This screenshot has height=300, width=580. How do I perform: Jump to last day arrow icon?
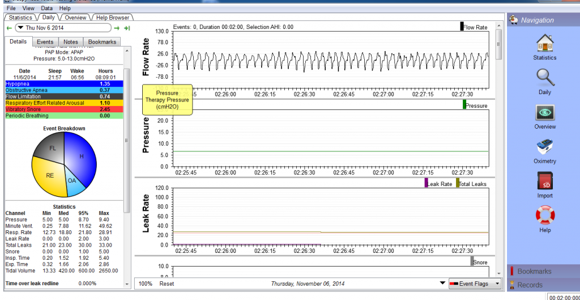(x=127, y=28)
